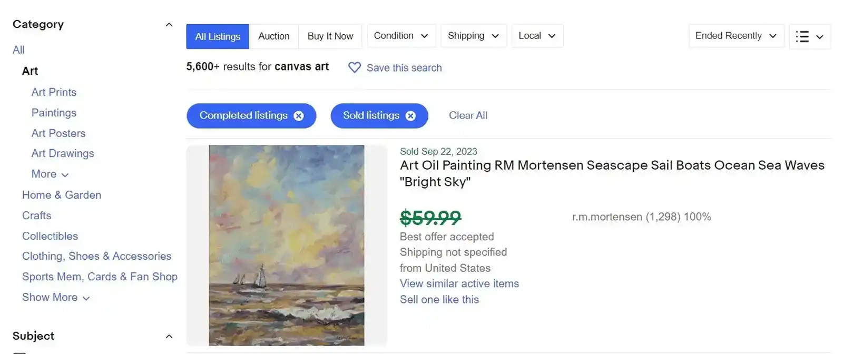Switch to the Buy It Now tab
The width and height of the screenshot is (843, 354).
330,36
